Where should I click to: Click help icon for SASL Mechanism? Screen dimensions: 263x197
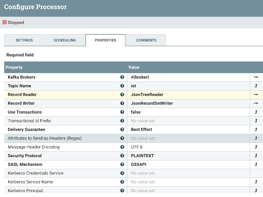coord(122,164)
